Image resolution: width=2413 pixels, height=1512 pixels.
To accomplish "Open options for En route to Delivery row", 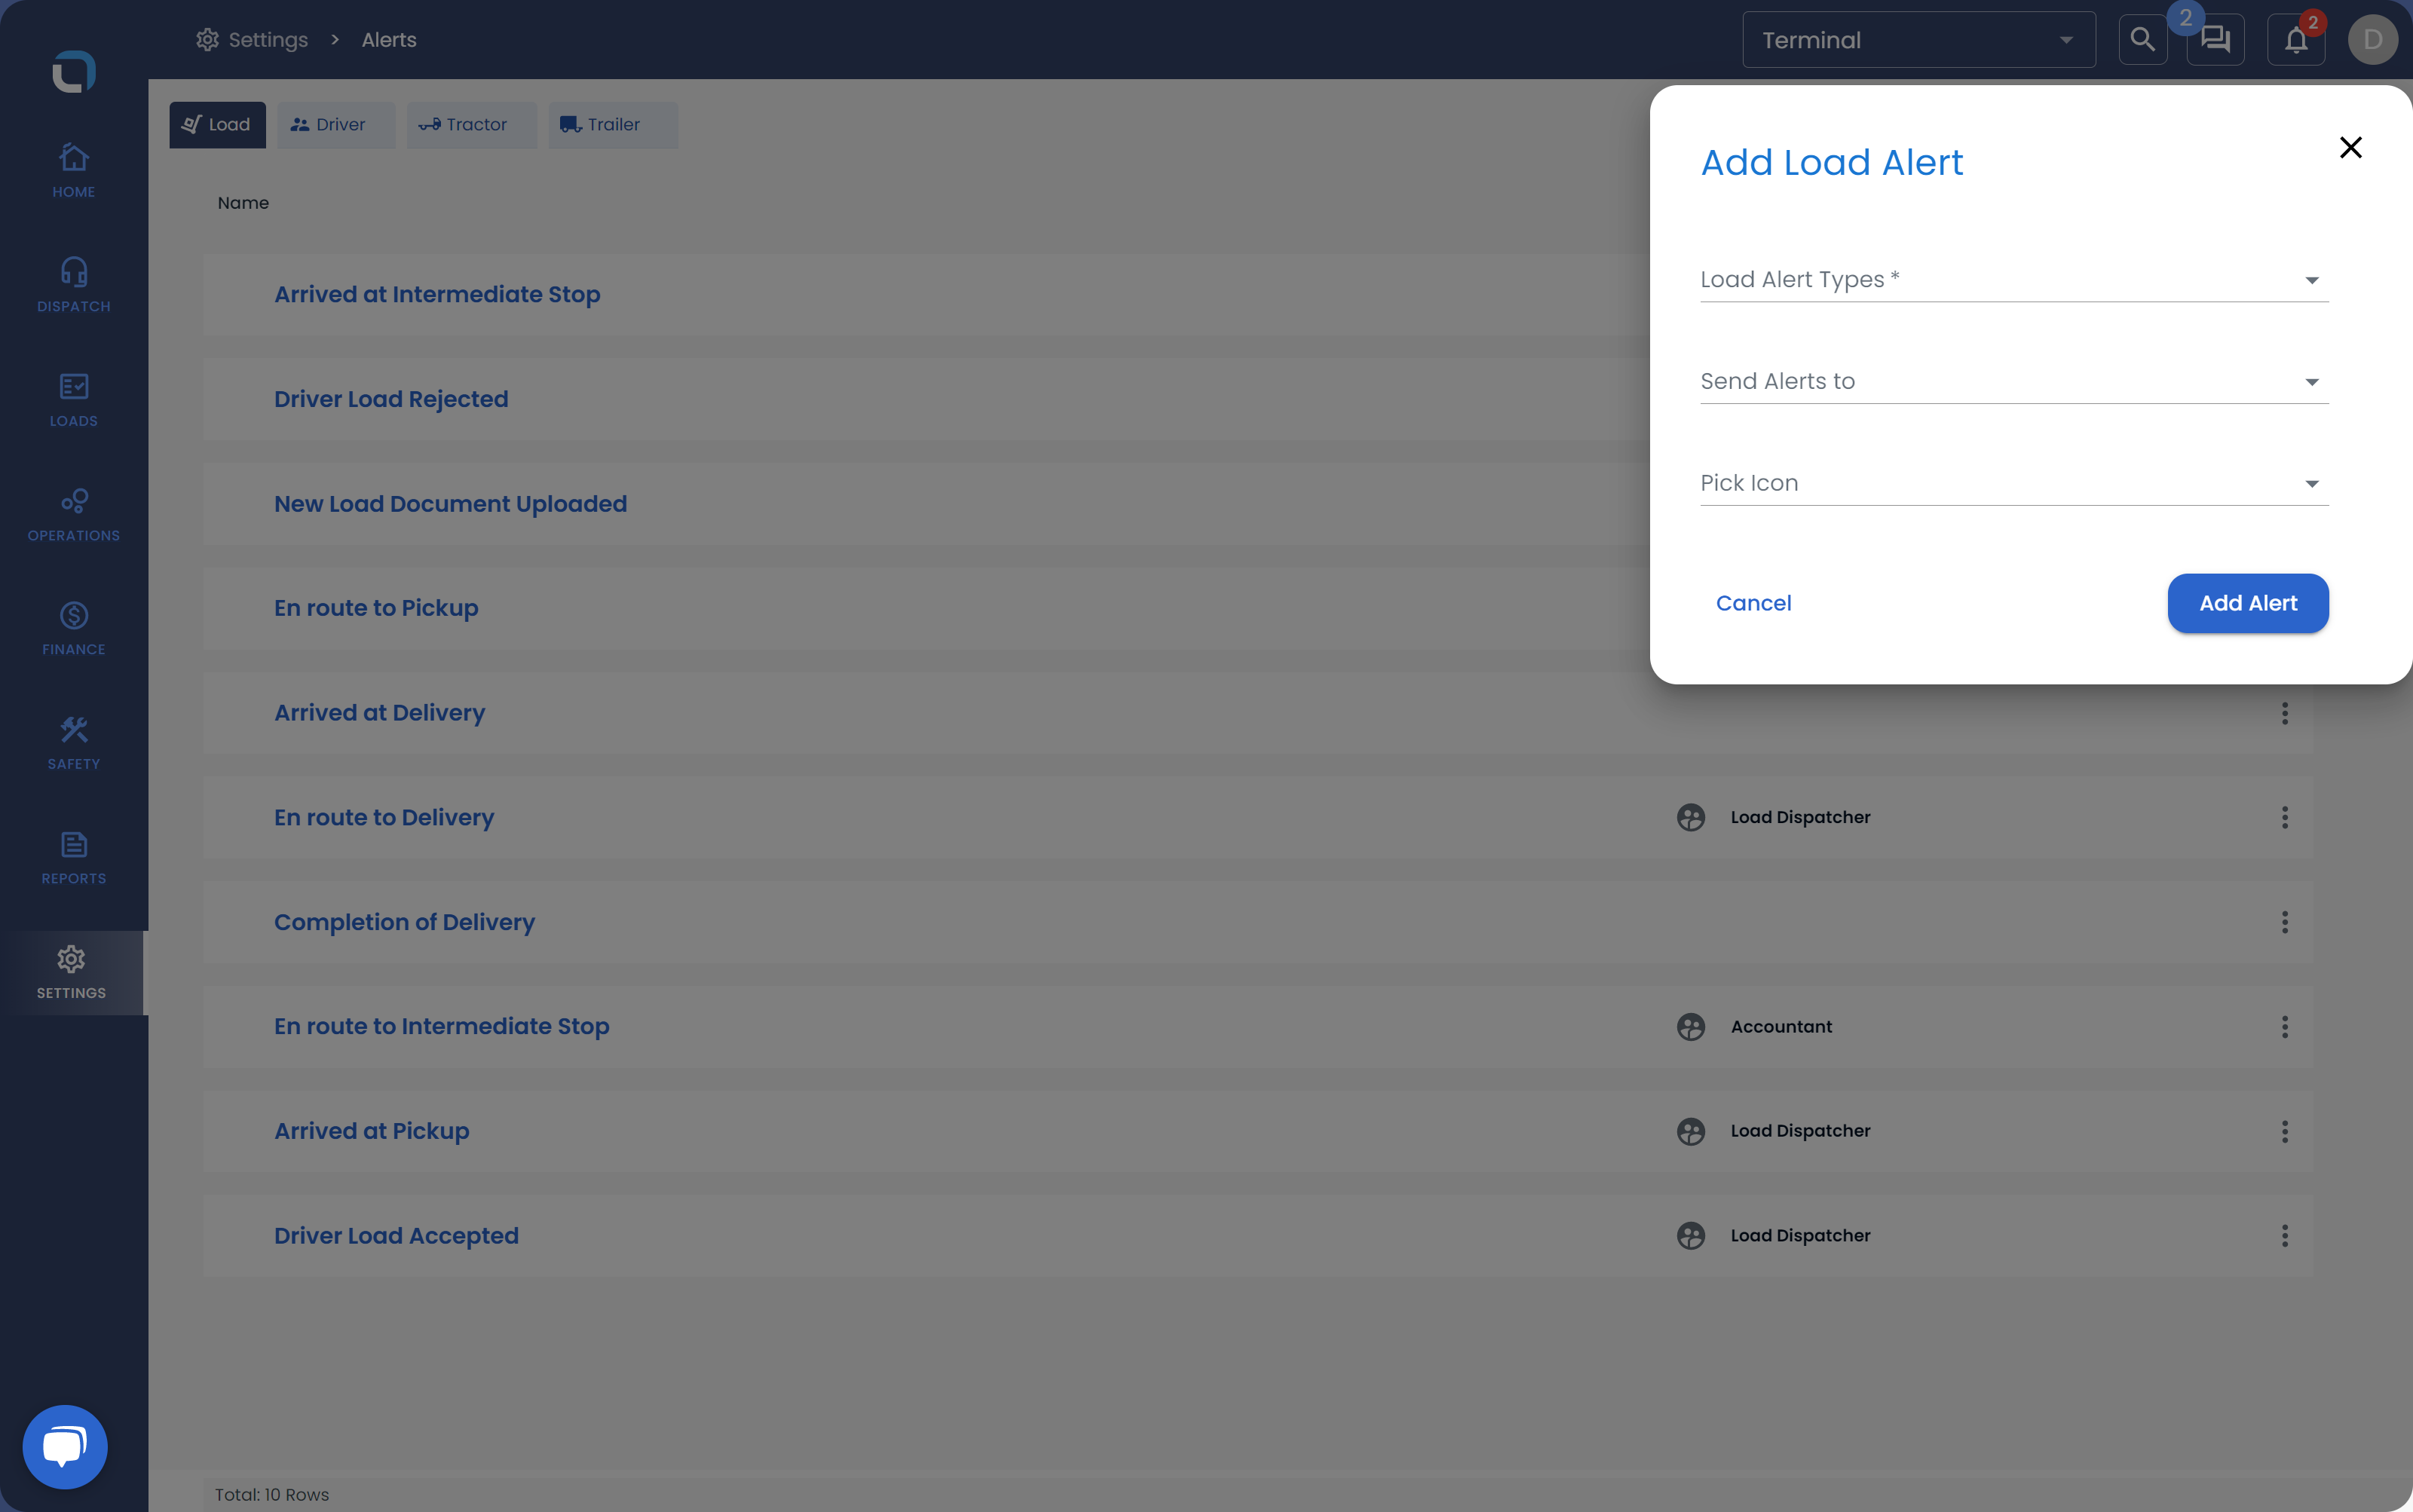I will tap(2284, 817).
